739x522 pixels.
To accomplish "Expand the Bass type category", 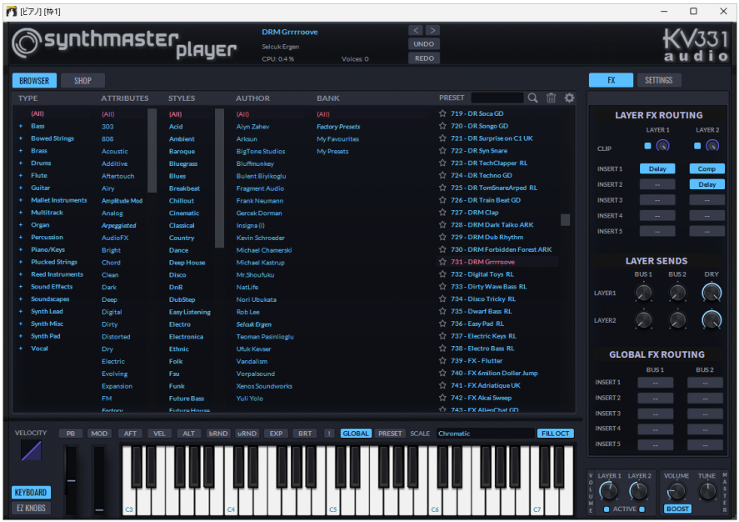I will [x=20, y=127].
